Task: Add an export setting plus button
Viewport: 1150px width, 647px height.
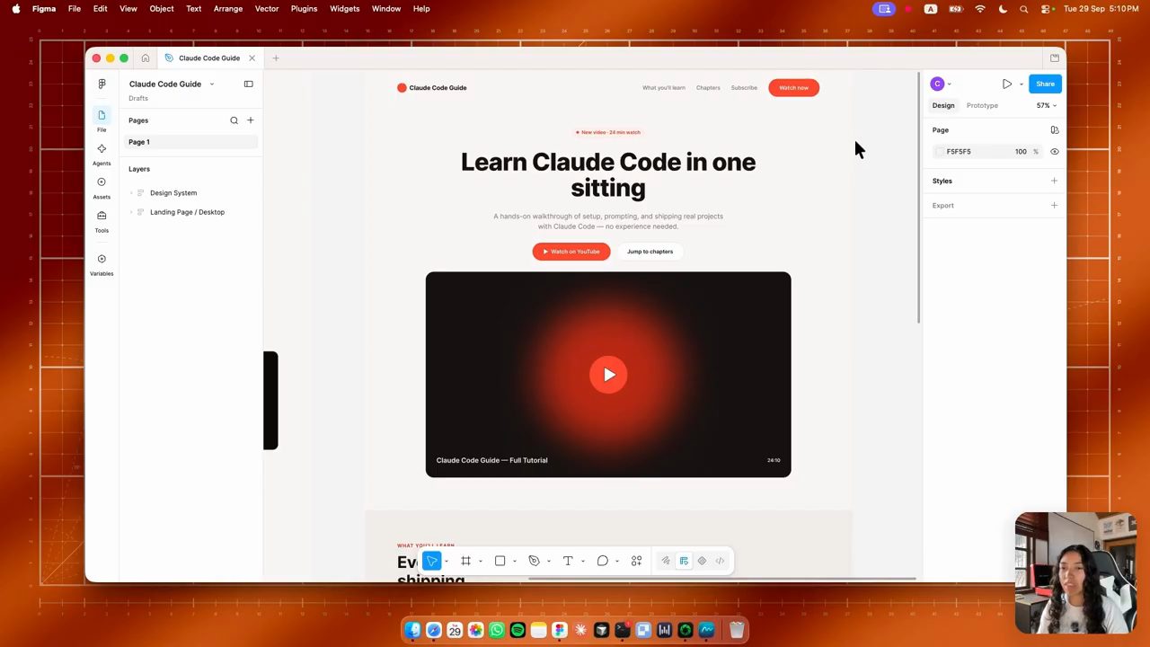Action: tap(1054, 206)
